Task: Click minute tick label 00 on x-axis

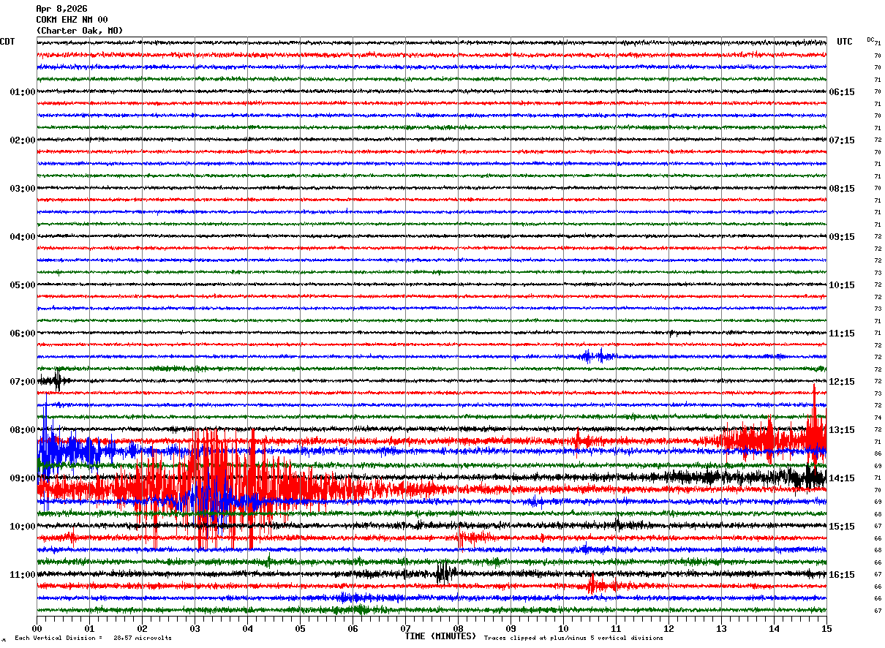Action: tap(37, 628)
